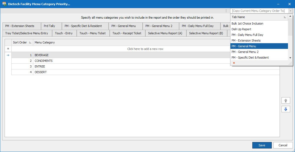The width and height of the screenshot is (295, 152).
Task: Click the Sort Order column sort icon
Action: pyautogui.click(x=30, y=42)
